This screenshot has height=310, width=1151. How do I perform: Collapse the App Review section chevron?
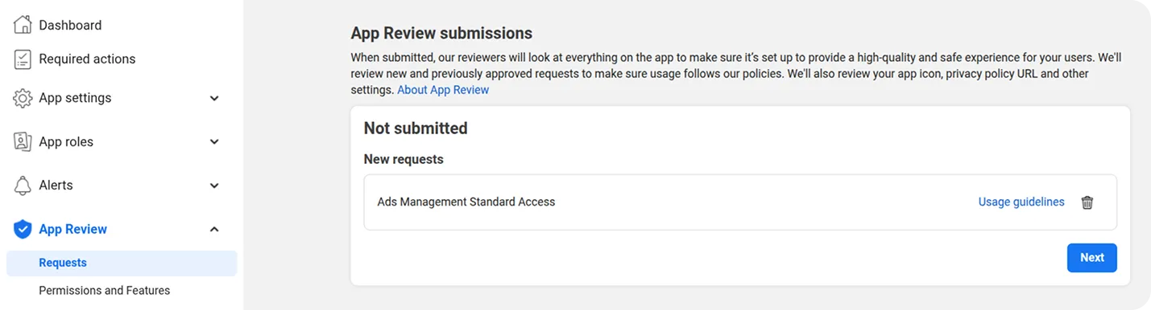coord(214,229)
